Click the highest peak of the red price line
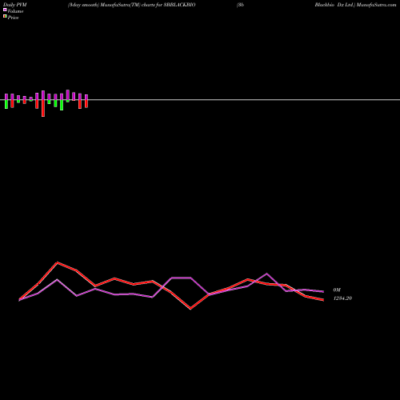Image resolution: width=400 pixels, height=400 pixels. (57, 262)
